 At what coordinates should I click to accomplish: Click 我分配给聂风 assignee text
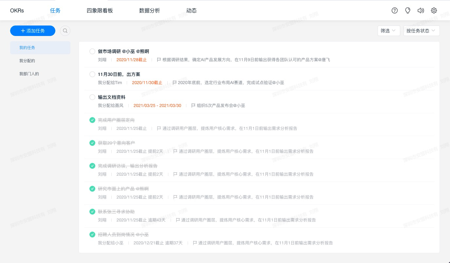click(x=111, y=106)
